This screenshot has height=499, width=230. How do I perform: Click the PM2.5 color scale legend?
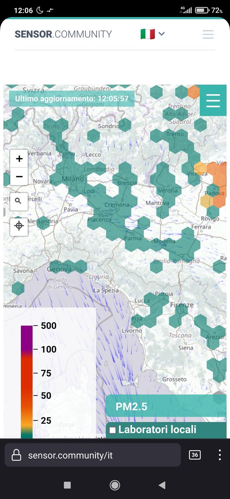27,382
